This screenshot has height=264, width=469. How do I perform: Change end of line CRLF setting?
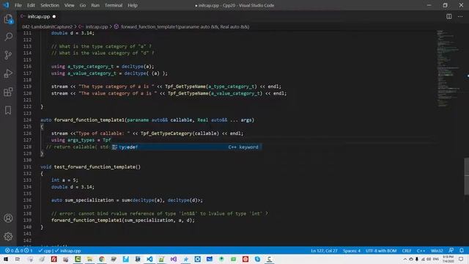click(x=407, y=251)
